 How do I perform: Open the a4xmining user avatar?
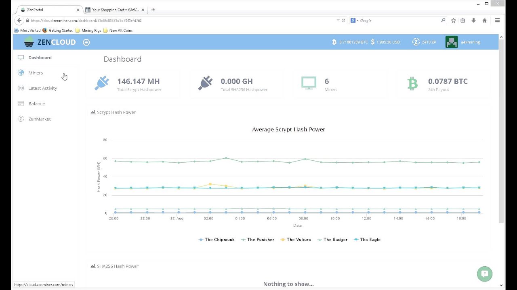(452, 42)
